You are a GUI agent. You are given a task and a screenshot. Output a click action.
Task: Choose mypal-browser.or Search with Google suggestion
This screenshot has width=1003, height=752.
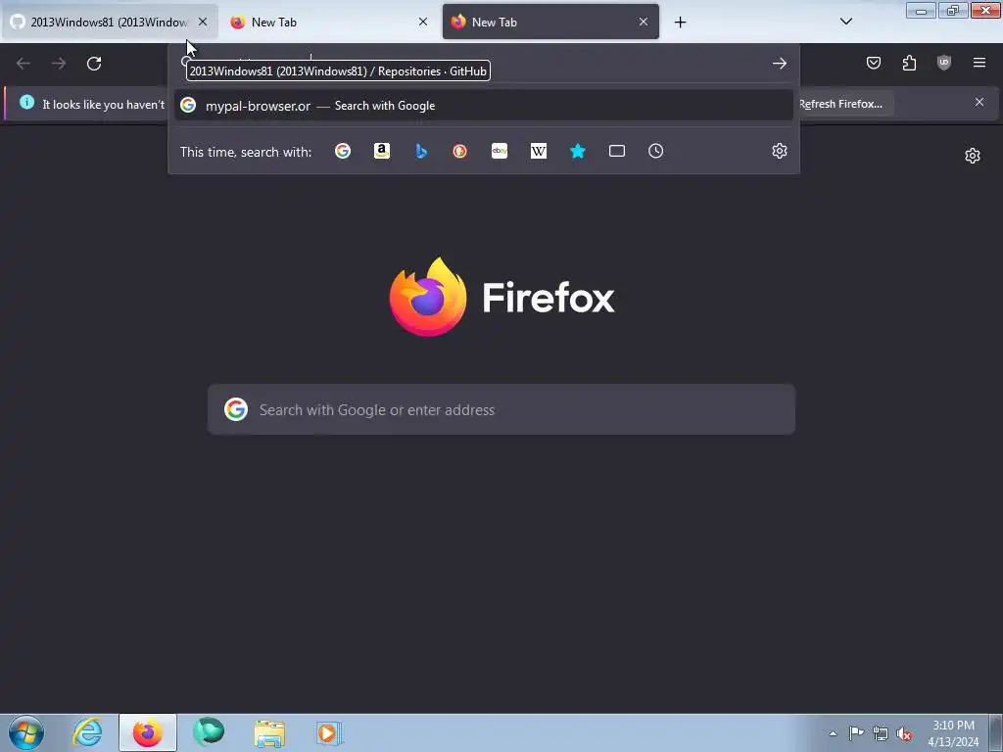coord(484,106)
